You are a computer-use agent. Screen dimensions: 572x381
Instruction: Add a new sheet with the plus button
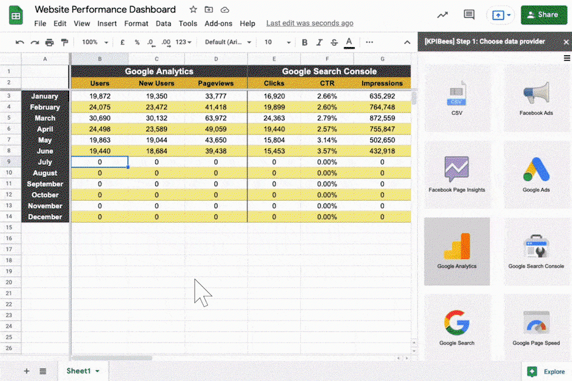(26, 371)
